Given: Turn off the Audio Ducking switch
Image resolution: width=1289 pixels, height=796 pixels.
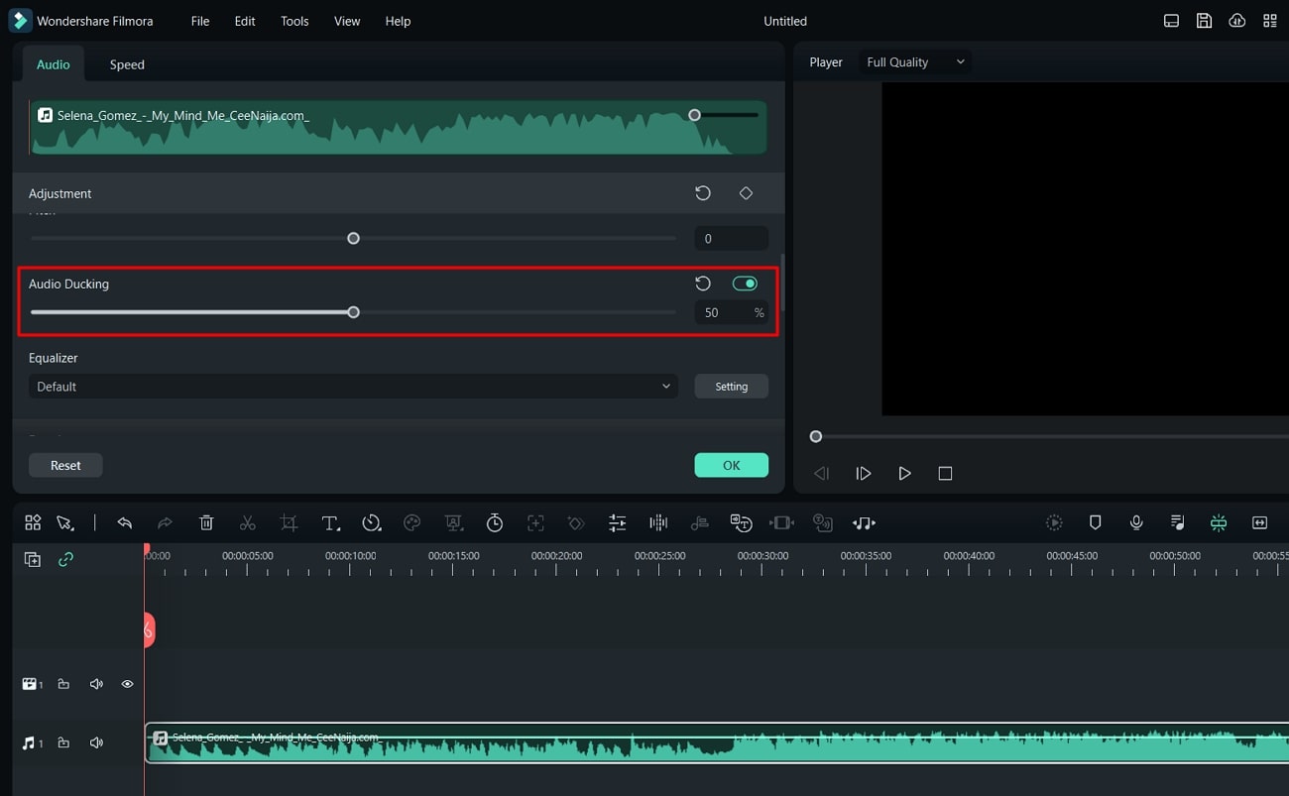Looking at the screenshot, I should 745,284.
